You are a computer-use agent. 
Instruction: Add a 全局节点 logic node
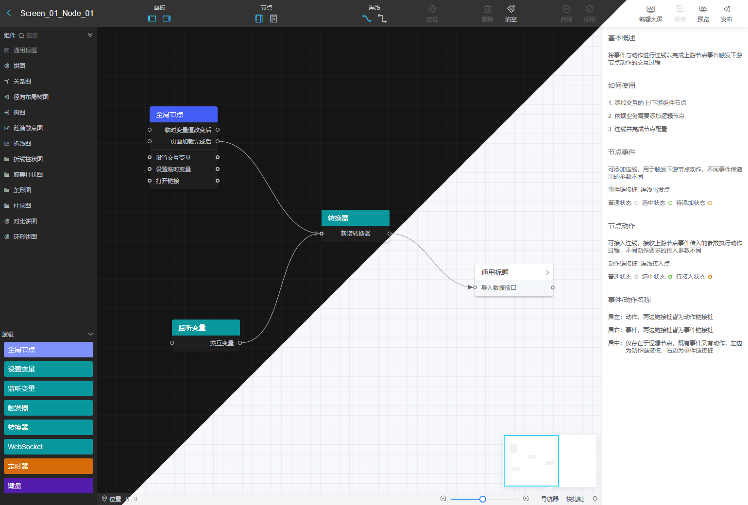[x=49, y=350]
